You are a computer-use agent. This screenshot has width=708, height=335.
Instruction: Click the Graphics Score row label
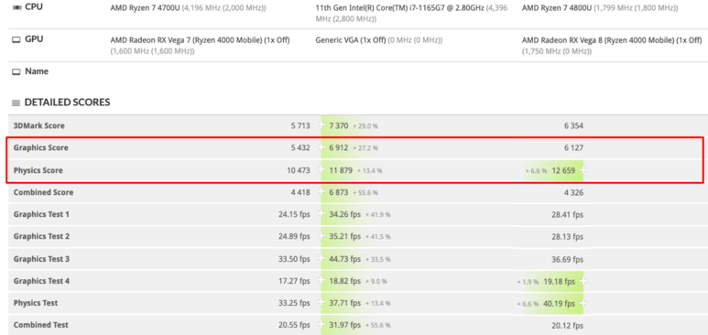pyautogui.click(x=40, y=147)
